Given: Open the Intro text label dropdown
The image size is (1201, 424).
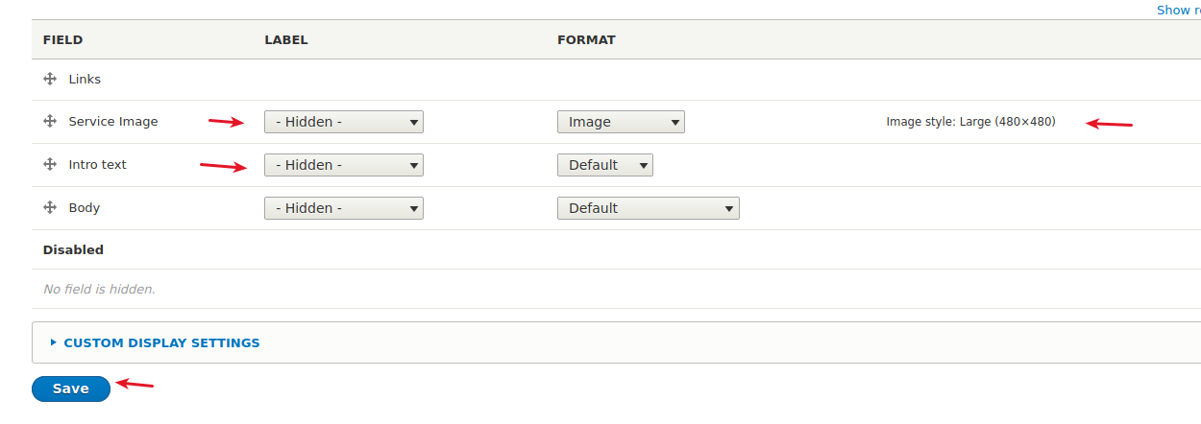Looking at the screenshot, I should [343, 165].
